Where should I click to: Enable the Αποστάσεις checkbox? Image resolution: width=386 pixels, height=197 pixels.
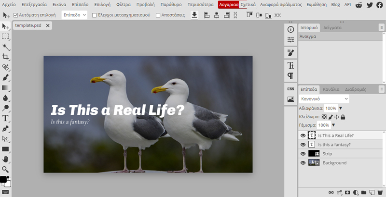point(158,15)
